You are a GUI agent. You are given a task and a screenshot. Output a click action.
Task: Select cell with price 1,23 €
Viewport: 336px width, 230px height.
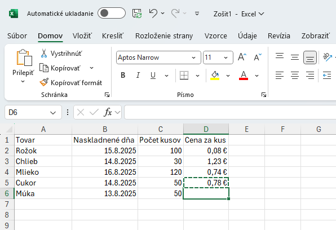(206, 161)
